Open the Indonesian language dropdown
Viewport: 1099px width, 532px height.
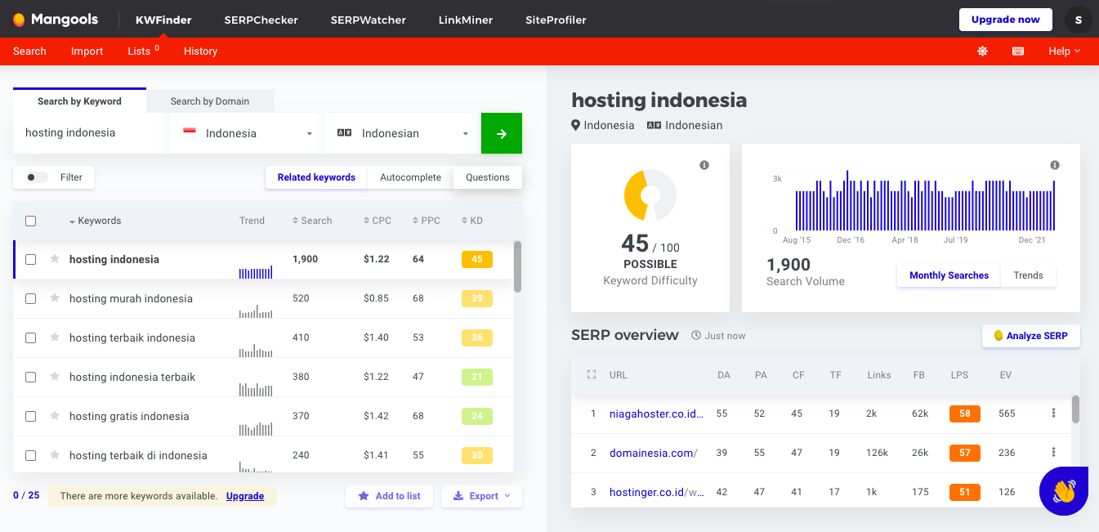pos(402,132)
